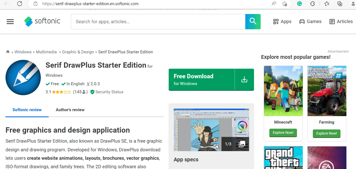
Task: Switch to the Softonic review tab
Action: (27, 110)
